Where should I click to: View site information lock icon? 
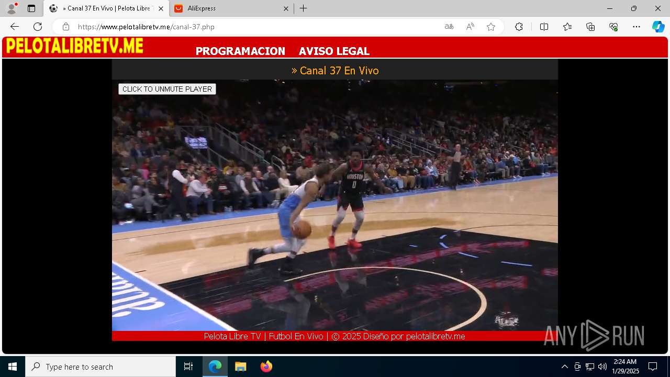click(x=65, y=27)
